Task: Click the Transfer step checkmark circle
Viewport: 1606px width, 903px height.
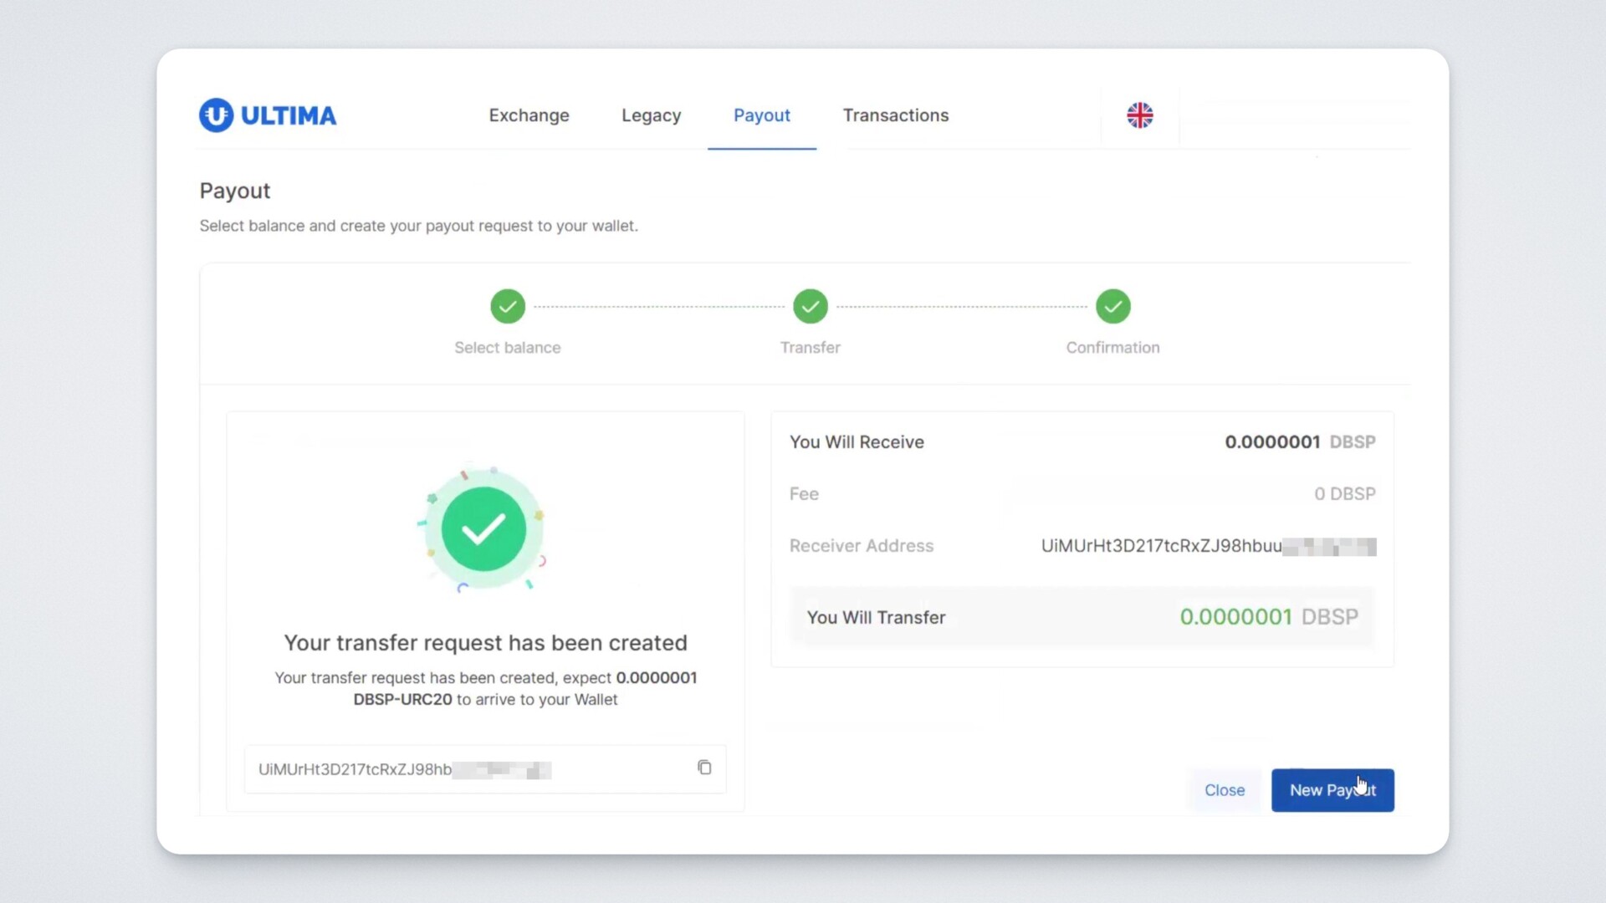Action: coord(810,307)
